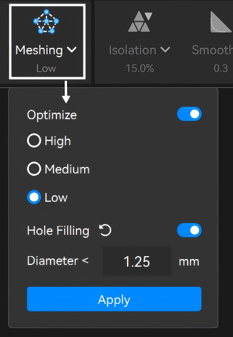This screenshot has width=233, height=337.
Task: Choose the Medium optimize radio option
Action: pyautogui.click(x=34, y=169)
